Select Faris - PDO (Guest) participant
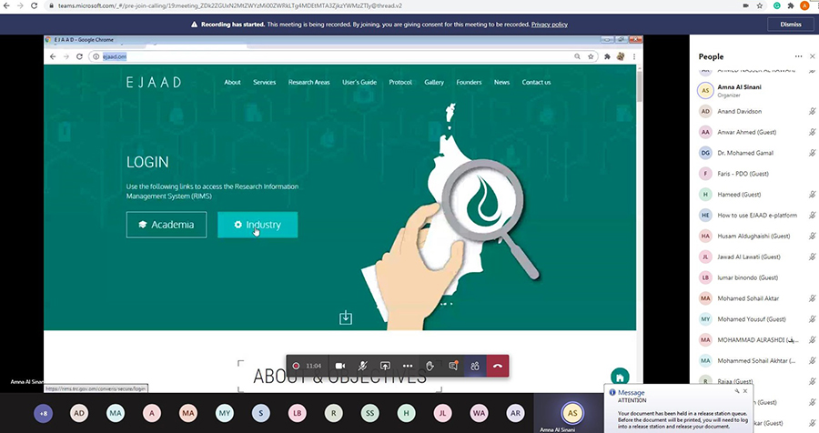819x433 pixels. pos(756,174)
